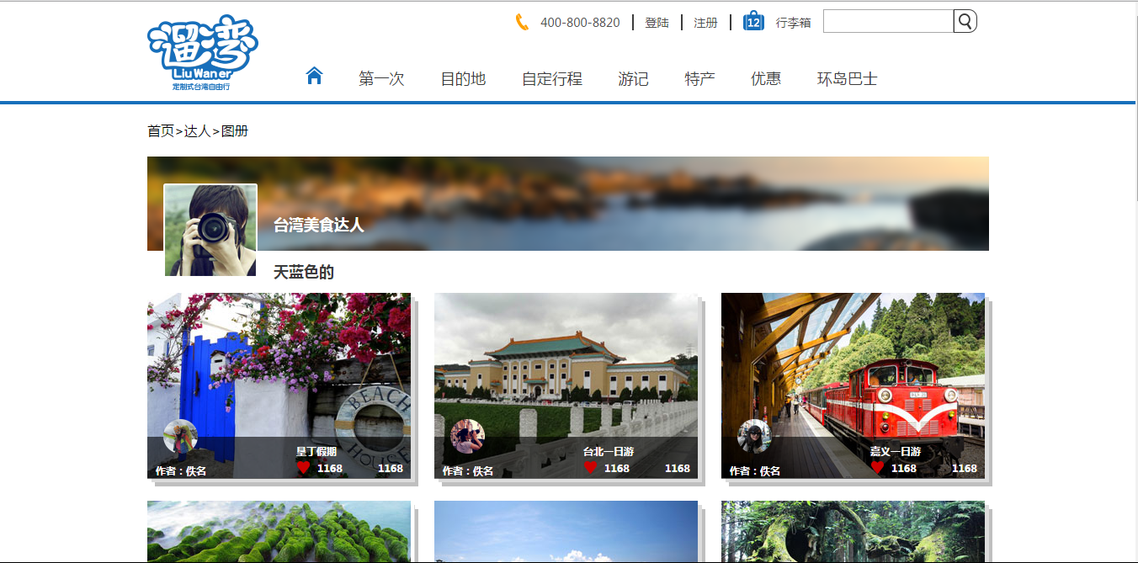This screenshot has height=563, width=1138.
Task: Click the phone number 400-800-8820
Action: 580,23
